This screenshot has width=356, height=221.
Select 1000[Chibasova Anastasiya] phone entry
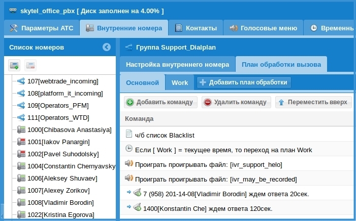pyautogui.click(x=69, y=129)
